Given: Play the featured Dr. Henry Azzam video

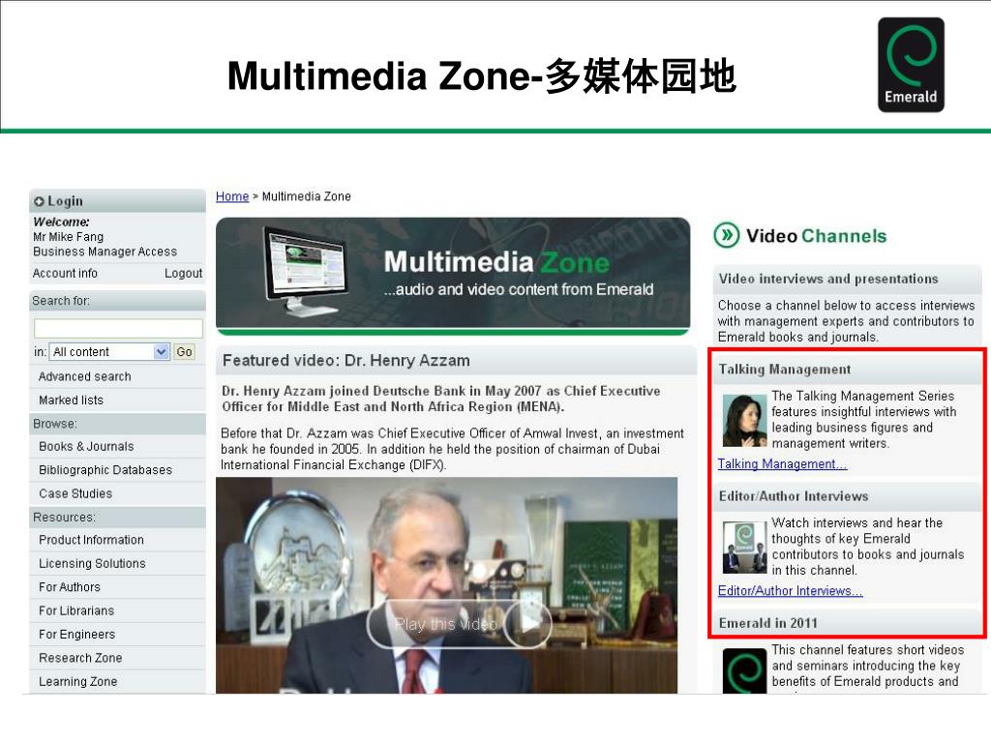Looking at the screenshot, I should (x=459, y=624).
